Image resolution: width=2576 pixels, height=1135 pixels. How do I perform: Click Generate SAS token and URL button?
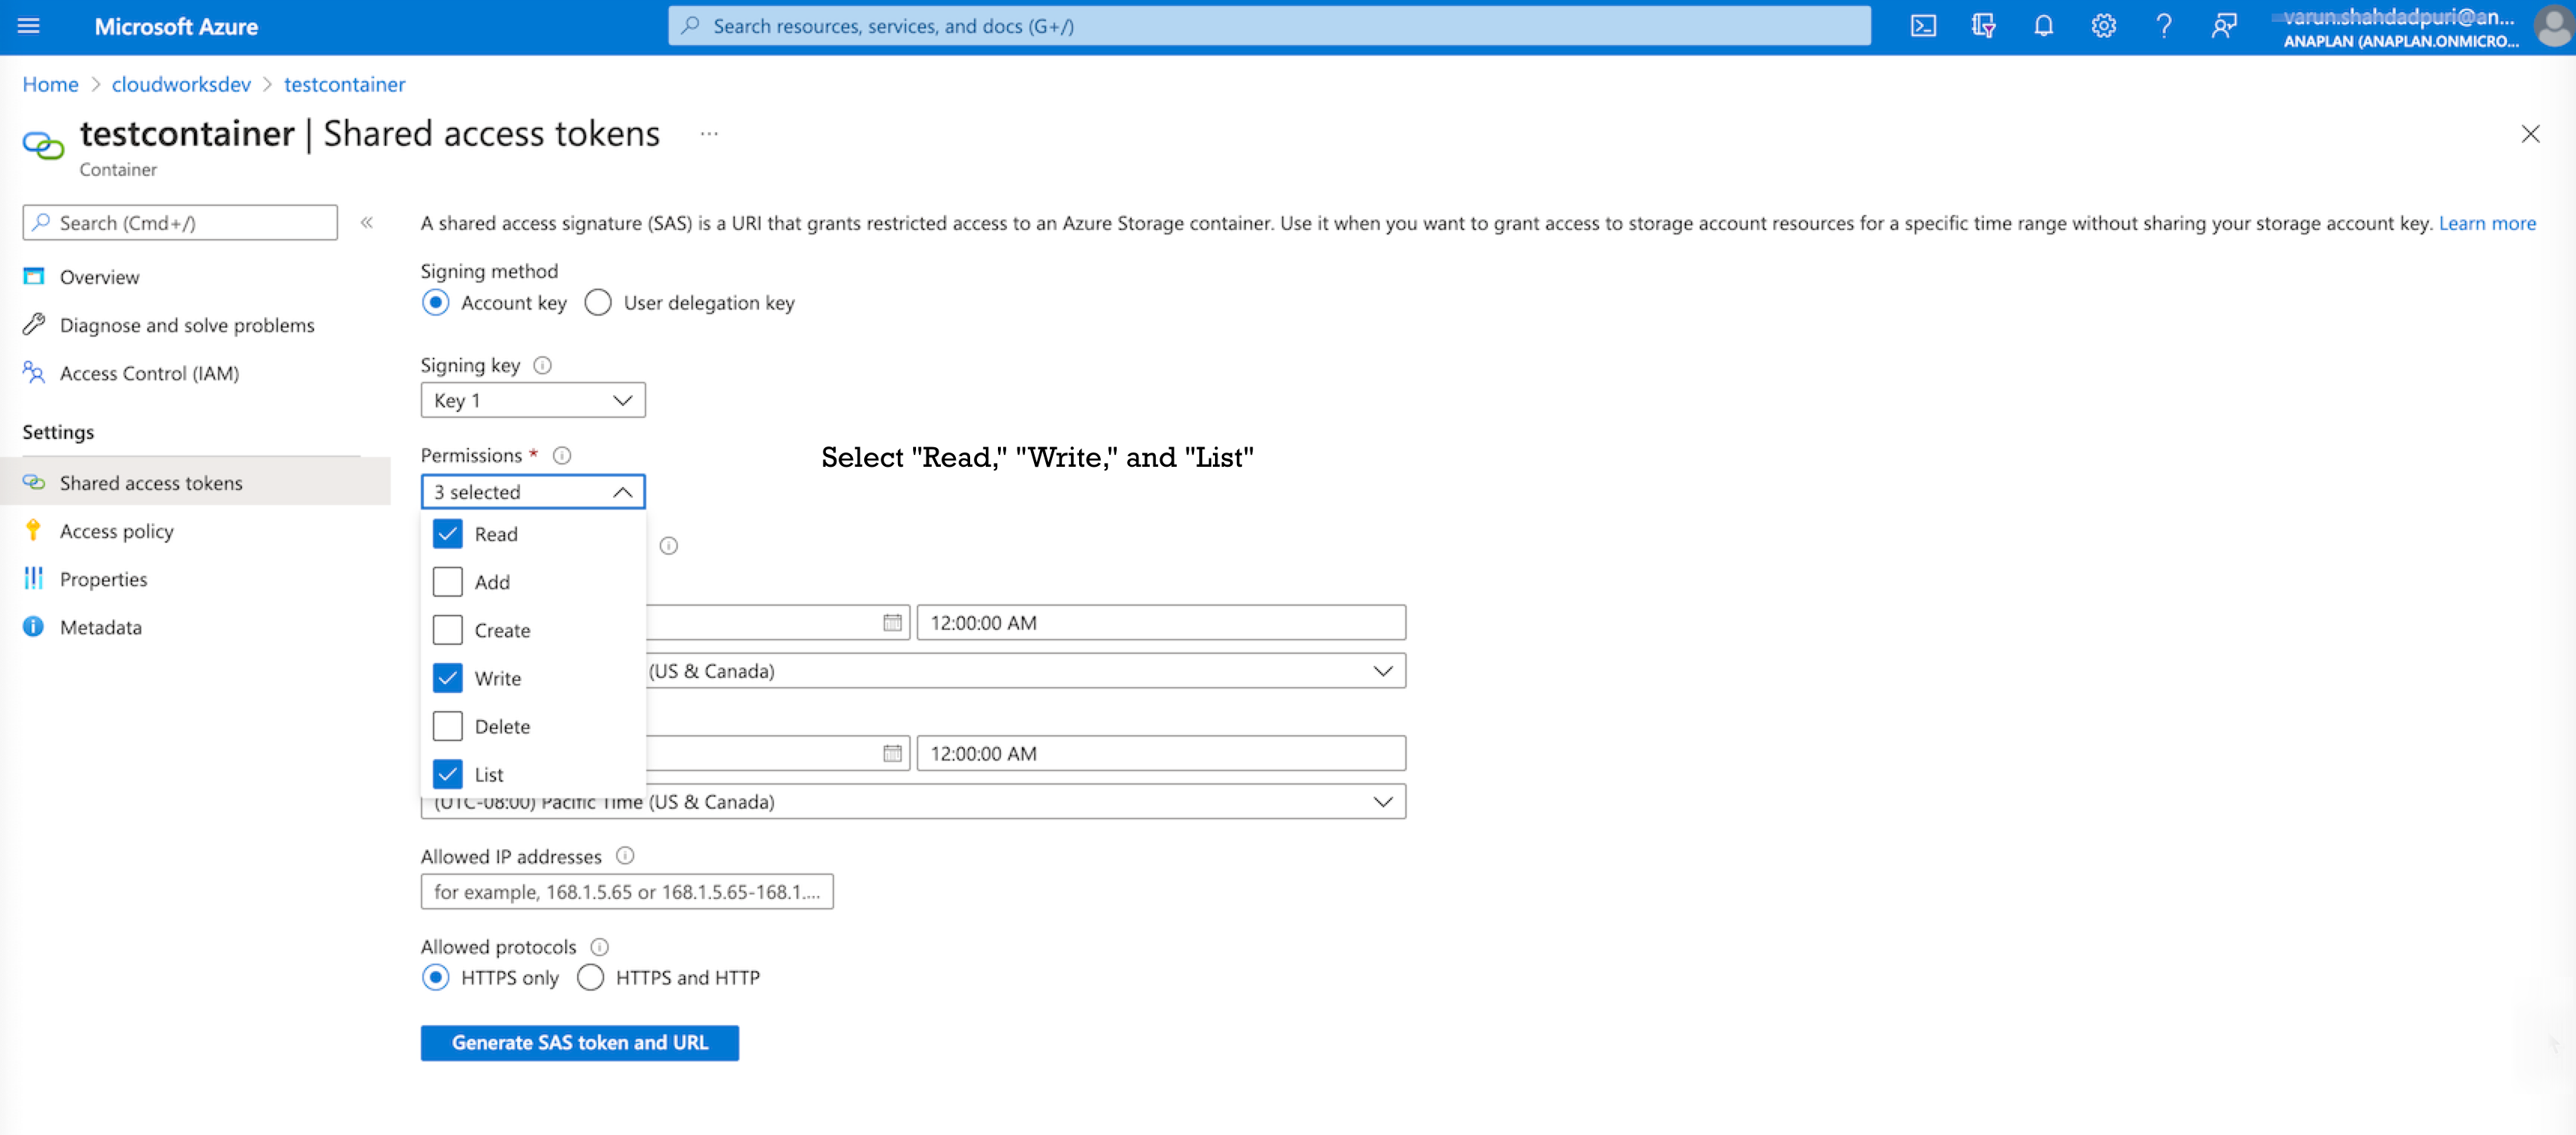tap(579, 1041)
